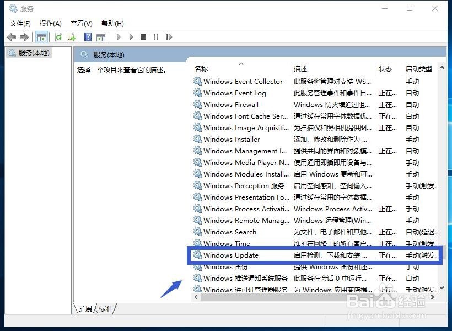The height and width of the screenshot is (331, 452).
Task: Click the Pause Service icon
Action: (157, 37)
